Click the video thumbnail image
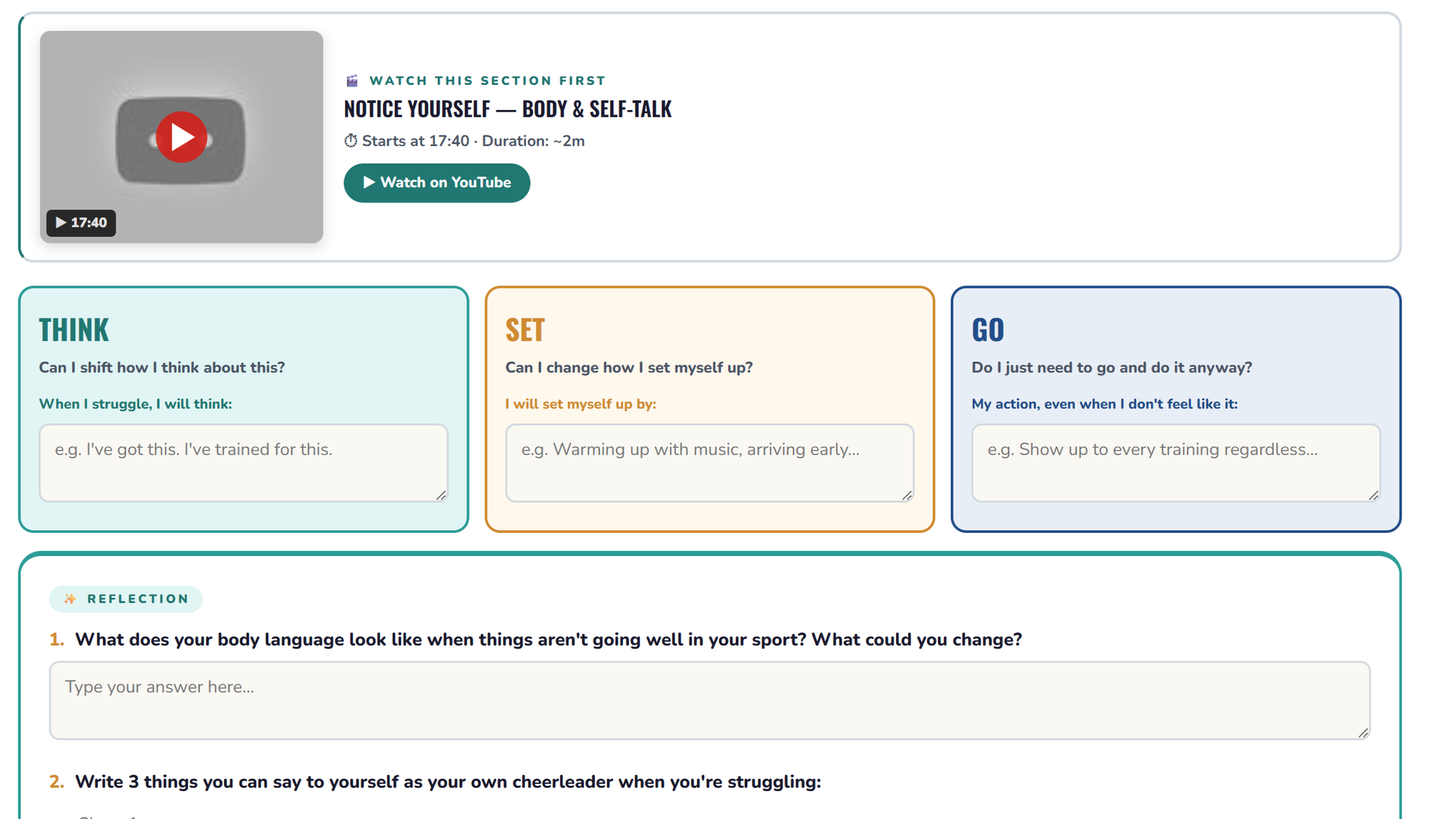 pos(182,137)
